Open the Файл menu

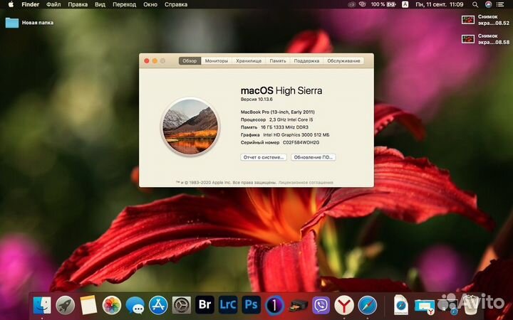pos(53,4)
